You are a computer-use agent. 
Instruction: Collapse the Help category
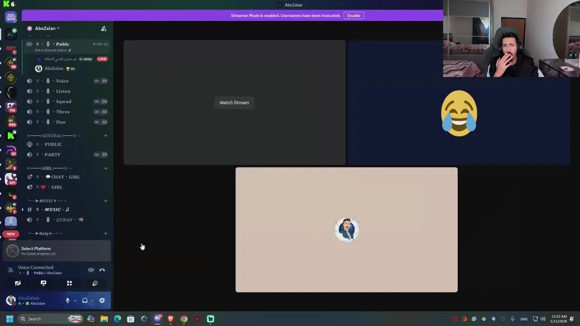tap(45, 234)
